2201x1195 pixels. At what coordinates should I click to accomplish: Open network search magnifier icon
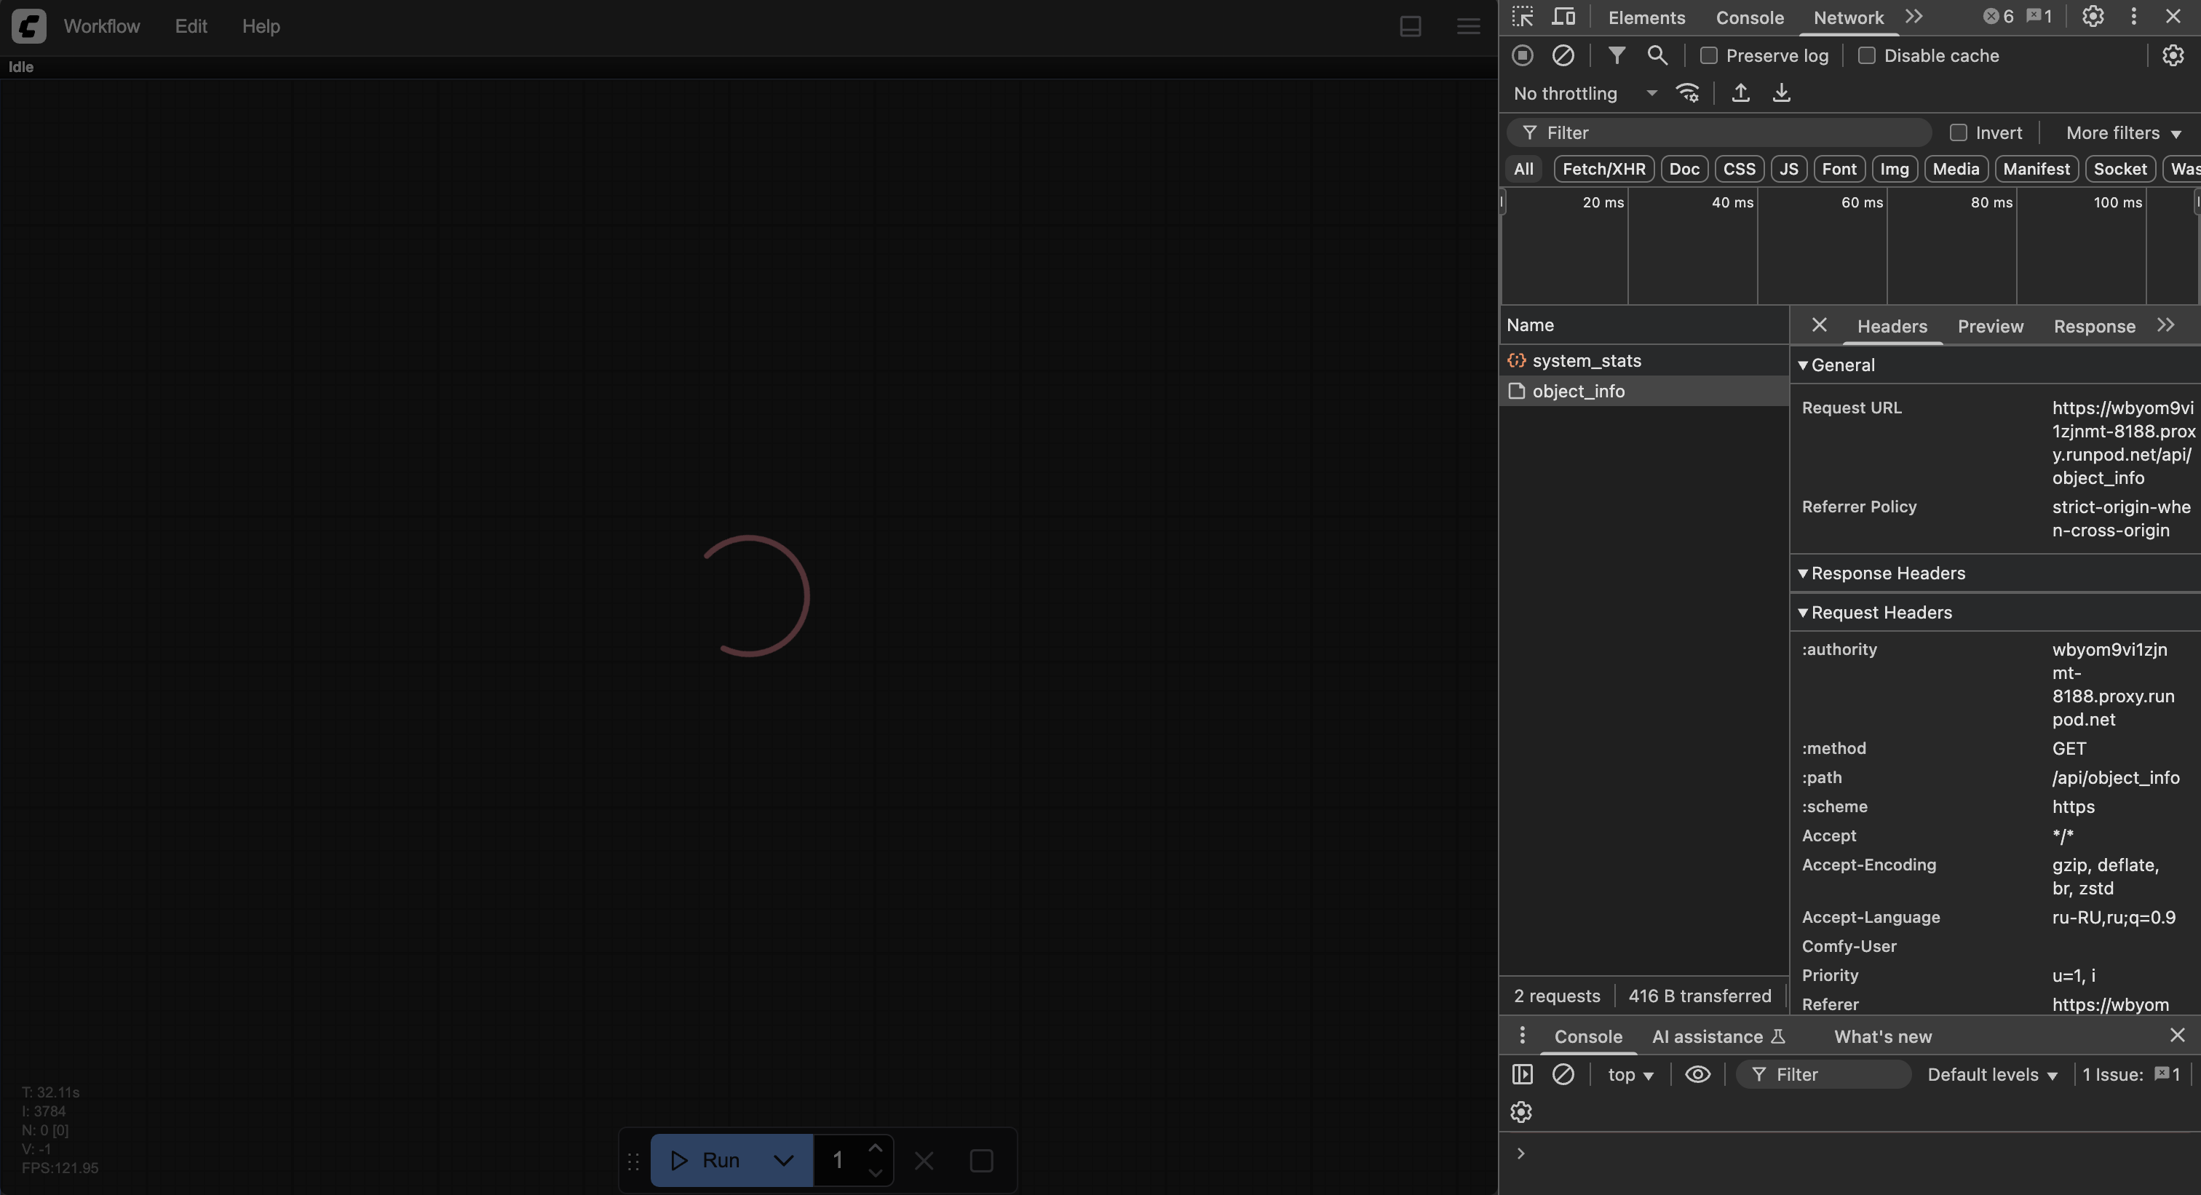(1657, 55)
